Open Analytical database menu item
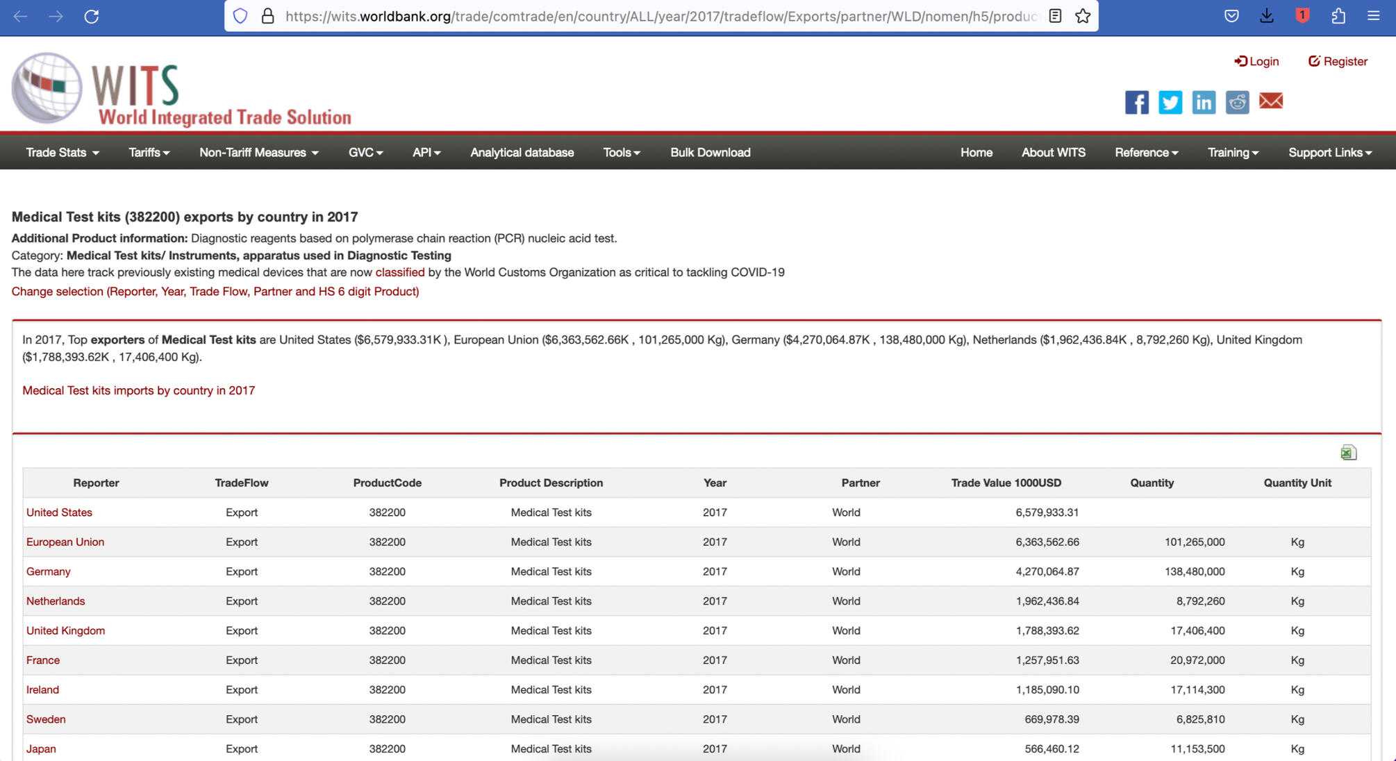 pos(522,153)
